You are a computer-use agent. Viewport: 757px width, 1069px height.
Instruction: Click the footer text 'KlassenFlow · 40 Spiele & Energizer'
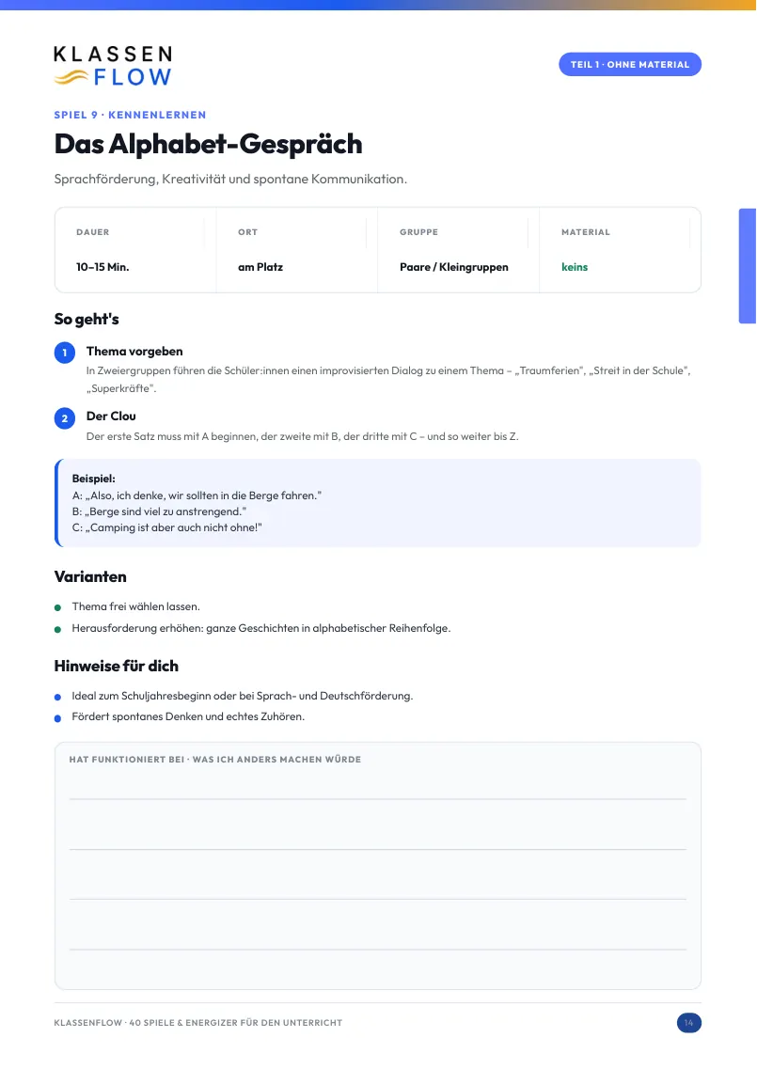point(198,1023)
